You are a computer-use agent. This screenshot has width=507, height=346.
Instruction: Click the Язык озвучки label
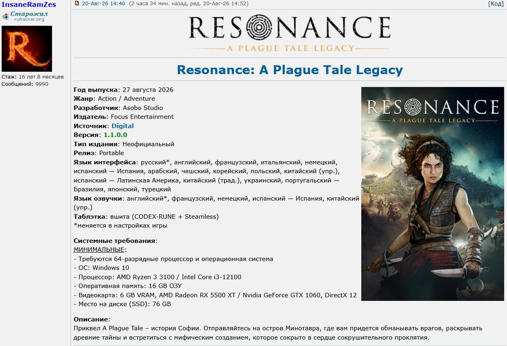tap(98, 198)
